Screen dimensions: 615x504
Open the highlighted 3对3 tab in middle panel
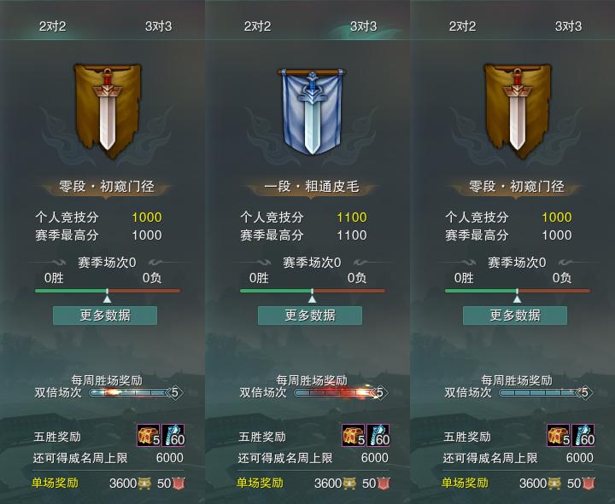coord(364,26)
